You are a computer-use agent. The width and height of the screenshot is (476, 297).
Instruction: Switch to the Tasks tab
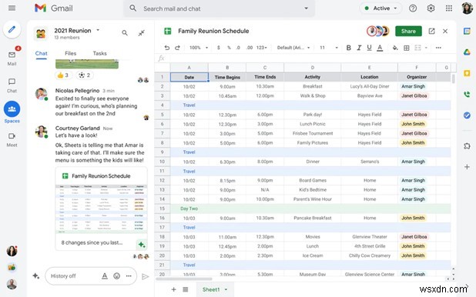[x=99, y=53]
